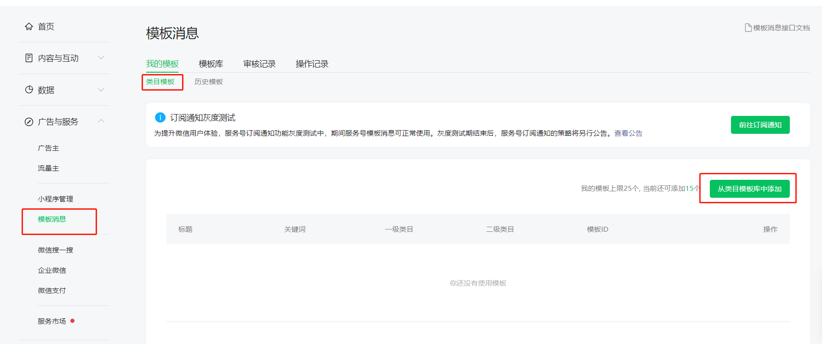Click the 广告与服务 compass icon
Screen dimensions: 822x344
click(29, 122)
